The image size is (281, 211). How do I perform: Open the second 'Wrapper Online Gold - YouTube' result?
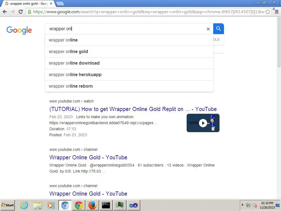point(88,157)
